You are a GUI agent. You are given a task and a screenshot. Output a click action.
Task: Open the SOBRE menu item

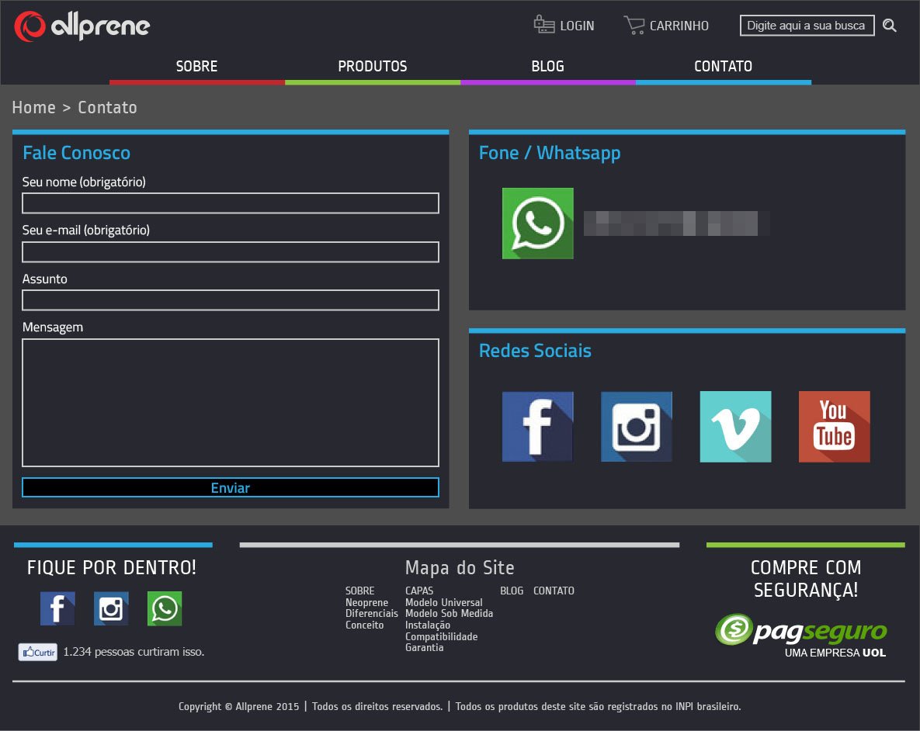[x=196, y=67]
